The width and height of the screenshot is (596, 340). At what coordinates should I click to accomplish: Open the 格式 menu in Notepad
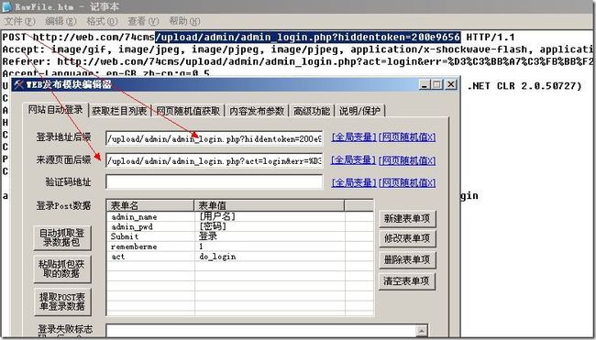pos(102,21)
